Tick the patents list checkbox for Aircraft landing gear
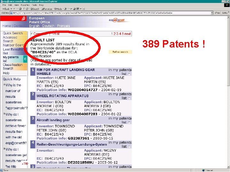This screenshot has height=172, width=230. pos(129,123)
